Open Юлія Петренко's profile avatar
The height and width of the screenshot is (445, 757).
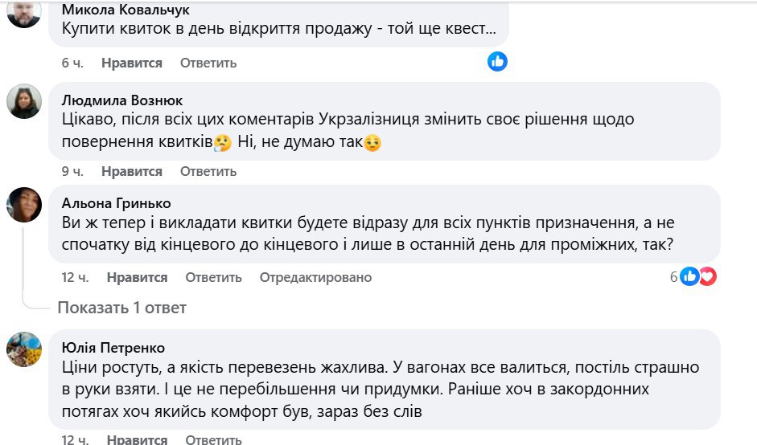[x=24, y=349]
